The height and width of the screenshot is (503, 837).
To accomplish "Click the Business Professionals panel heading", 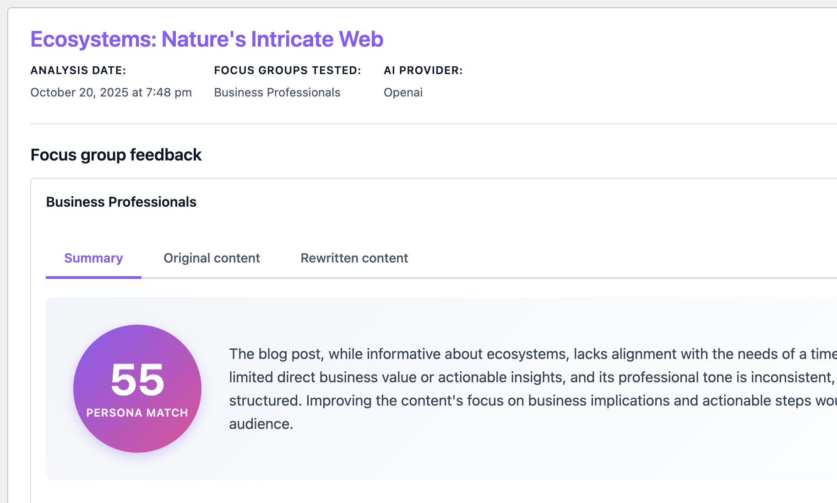I will tap(121, 202).
